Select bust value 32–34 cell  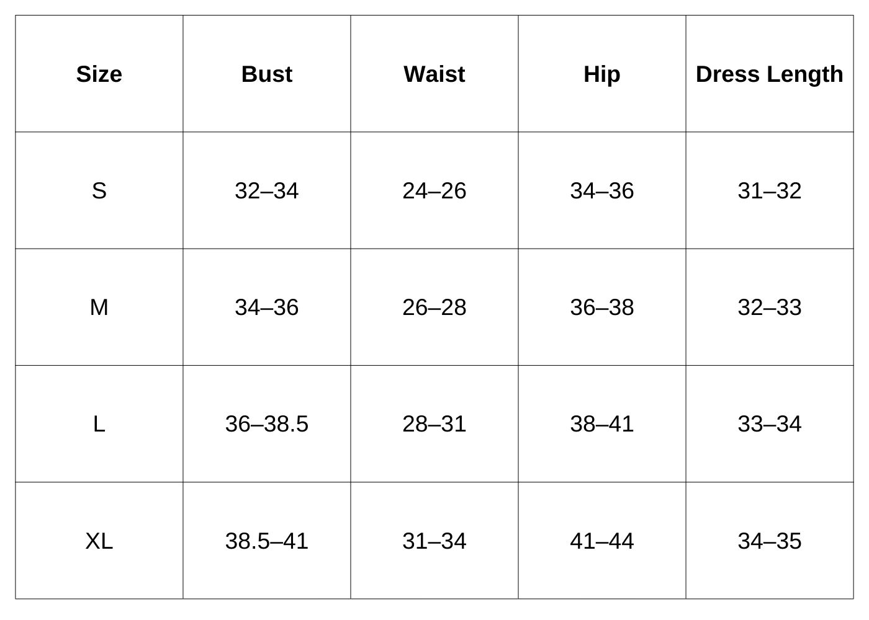tap(267, 191)
